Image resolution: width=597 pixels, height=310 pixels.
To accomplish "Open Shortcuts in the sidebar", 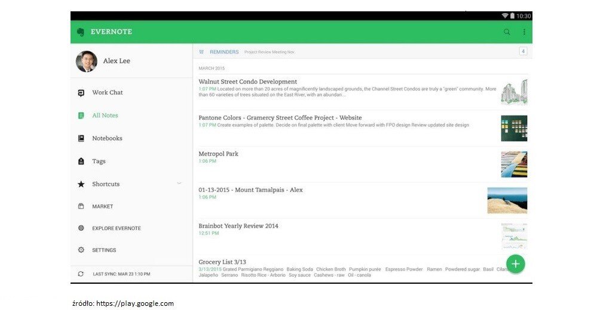I will click(106, 184).
